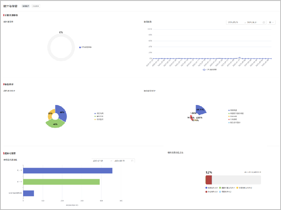The height and width of the screenshot is (210, 281).
Task: Click yellow dot in left pie chart legend
Action: point(95,119)
